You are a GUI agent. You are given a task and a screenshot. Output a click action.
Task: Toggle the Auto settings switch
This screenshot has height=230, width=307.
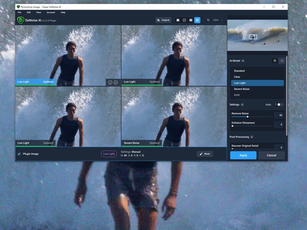pyautogui.click(x=279, y=104)
